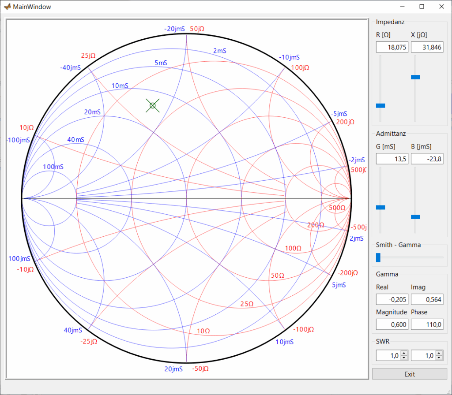Viewport: 452px width, 395px height.
Task: Click the 20jmS label at chart bottom
Action: (173, 369)
